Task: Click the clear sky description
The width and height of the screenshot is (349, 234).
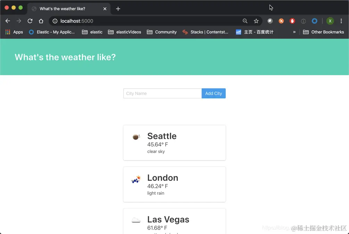Action: tap(156, 152)
